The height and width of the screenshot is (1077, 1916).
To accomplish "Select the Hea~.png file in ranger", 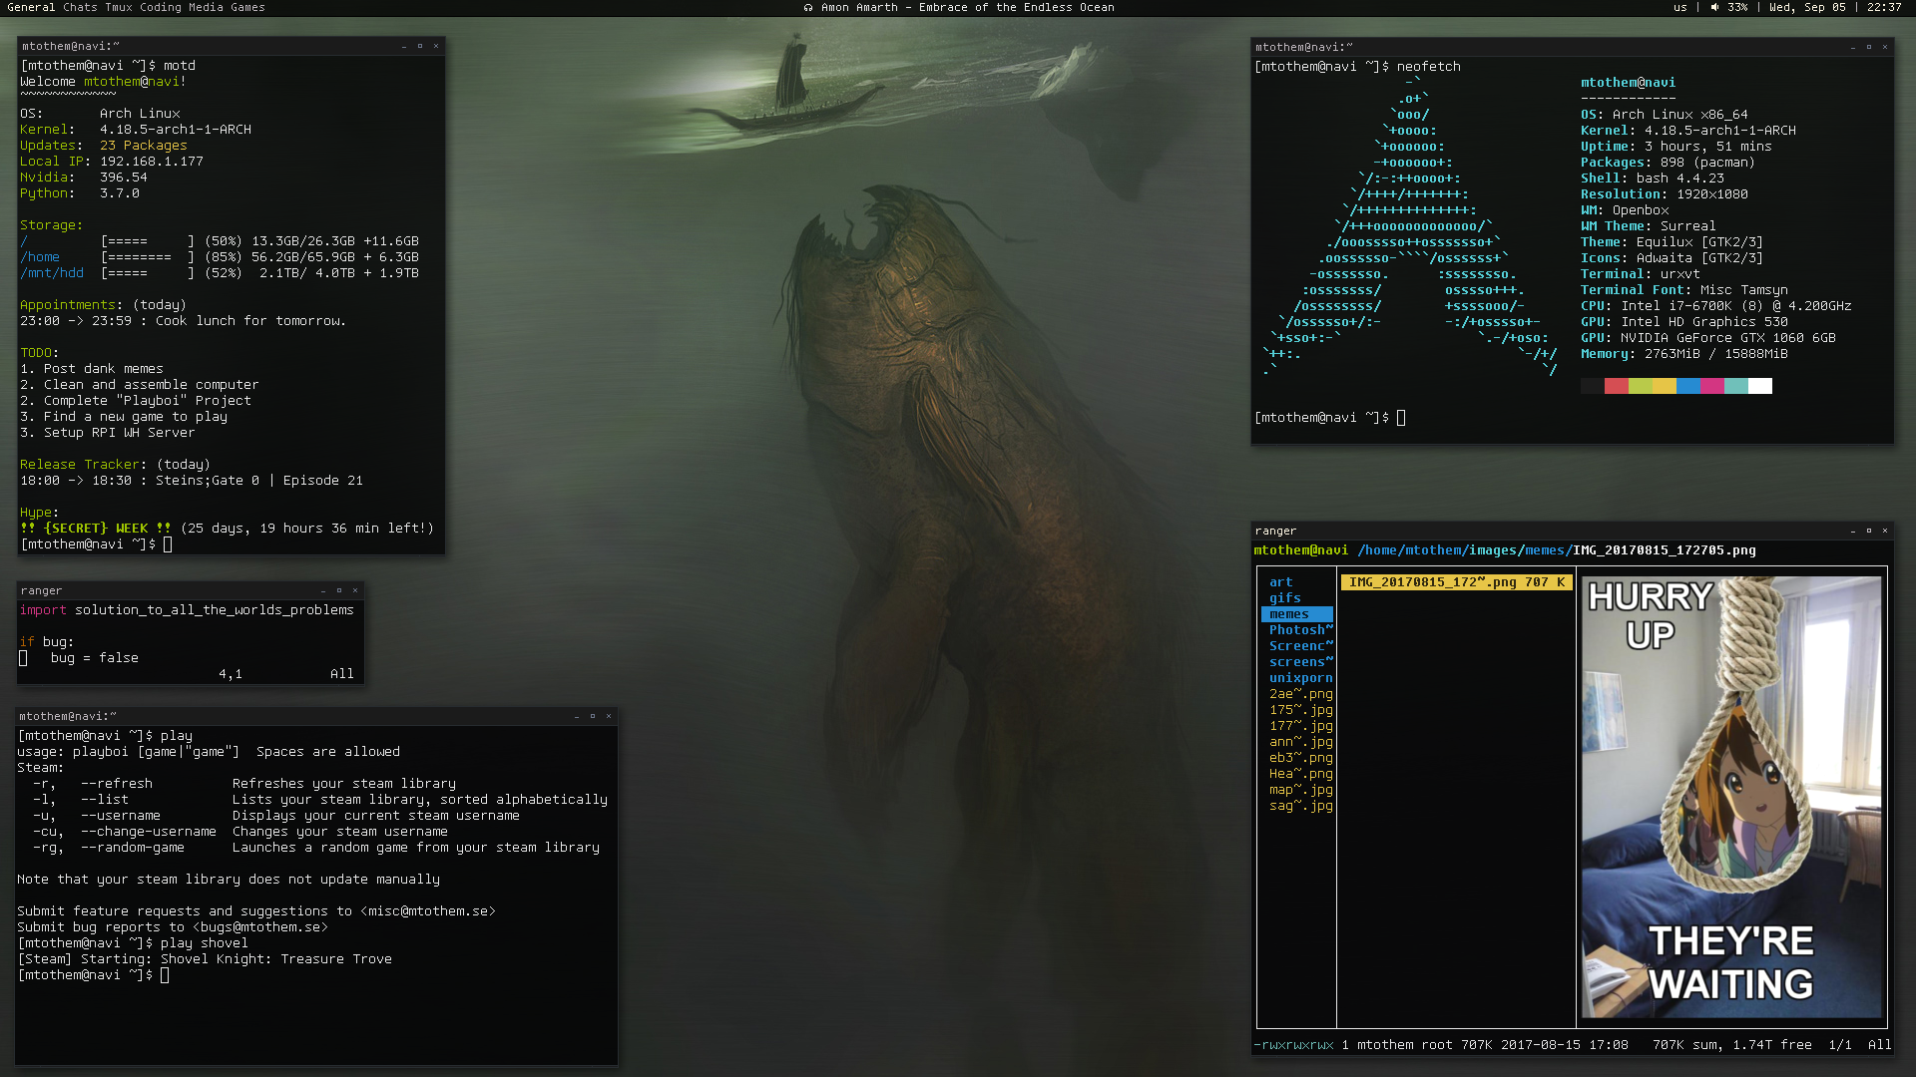I will [x=1301, y=774].
